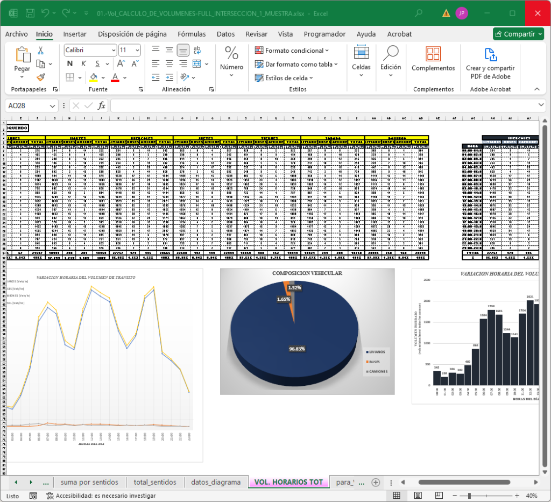The width and height of the screenshot is (551, 502).
Task: Click inside the formula bar field
Action: [x=323, y=106]
